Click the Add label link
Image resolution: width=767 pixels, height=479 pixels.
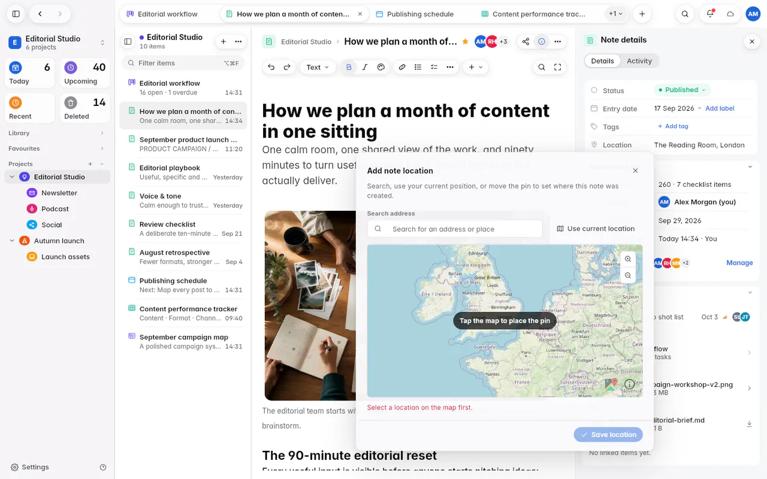(x=720, y=108)
